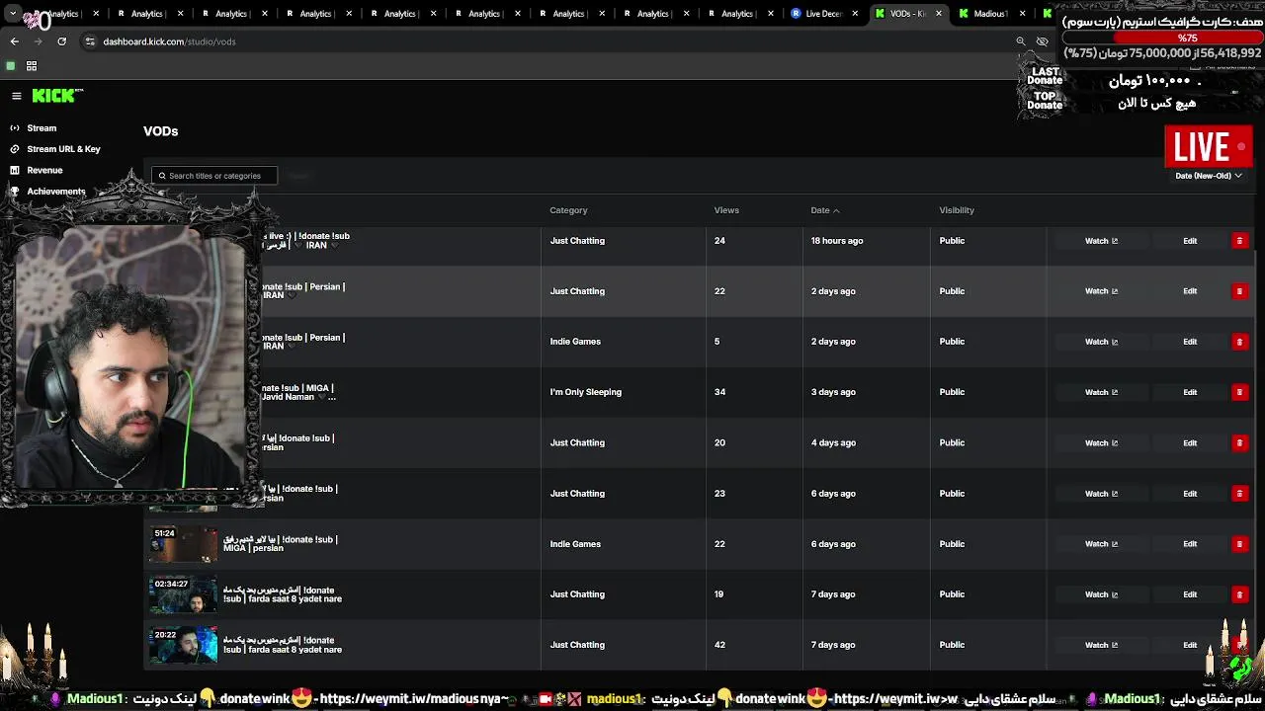Delete the VOD from 18 hours ago
Image resolution: width=1265 pixels, height=711 pixels.
(x=1239, y=241)
